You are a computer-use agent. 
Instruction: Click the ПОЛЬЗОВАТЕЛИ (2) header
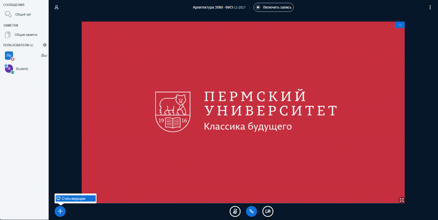tap(18, 45)
